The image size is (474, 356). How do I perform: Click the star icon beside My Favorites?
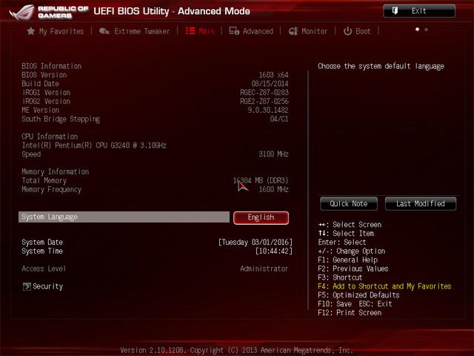(30, 31)
